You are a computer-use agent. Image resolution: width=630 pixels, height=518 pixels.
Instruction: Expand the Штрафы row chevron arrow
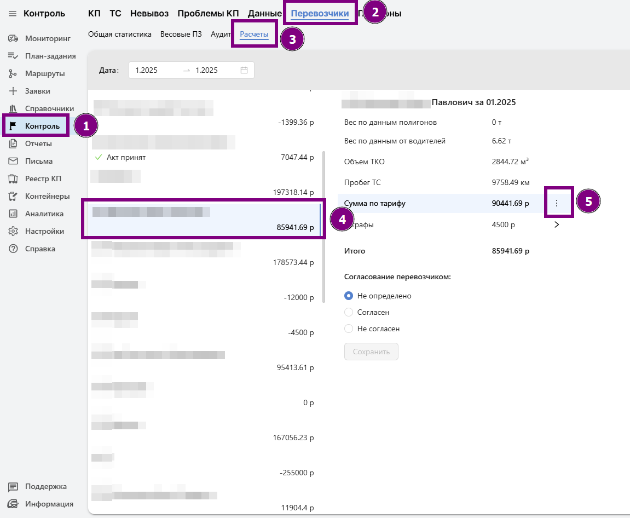tap(557, 225)
